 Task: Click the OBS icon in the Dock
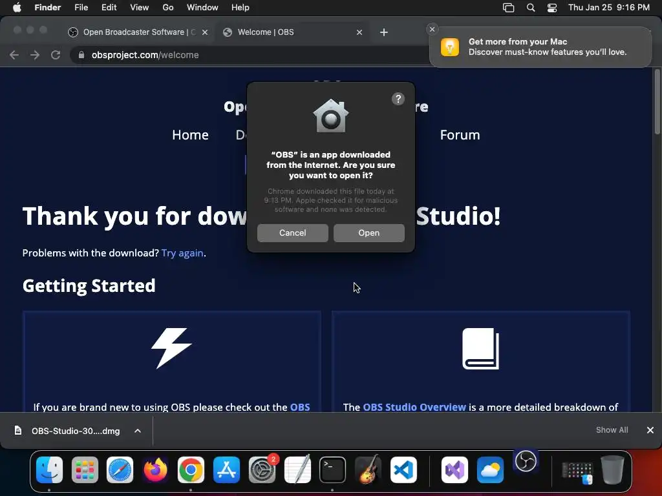(526, 461)
